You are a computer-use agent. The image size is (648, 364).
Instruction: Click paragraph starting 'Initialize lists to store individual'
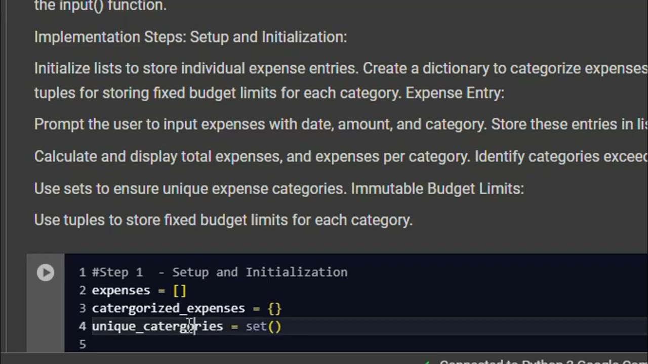coord(341,80)
